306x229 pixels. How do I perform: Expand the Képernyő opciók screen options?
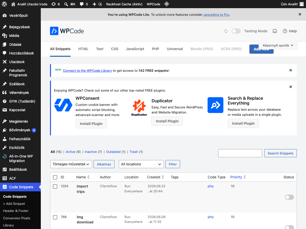coord(278,45)
